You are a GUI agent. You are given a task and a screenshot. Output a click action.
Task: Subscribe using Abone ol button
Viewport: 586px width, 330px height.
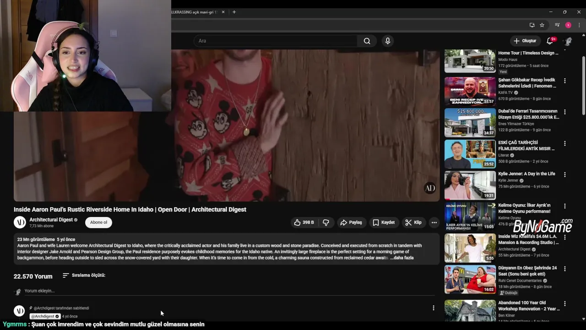(x=98, y=222)
